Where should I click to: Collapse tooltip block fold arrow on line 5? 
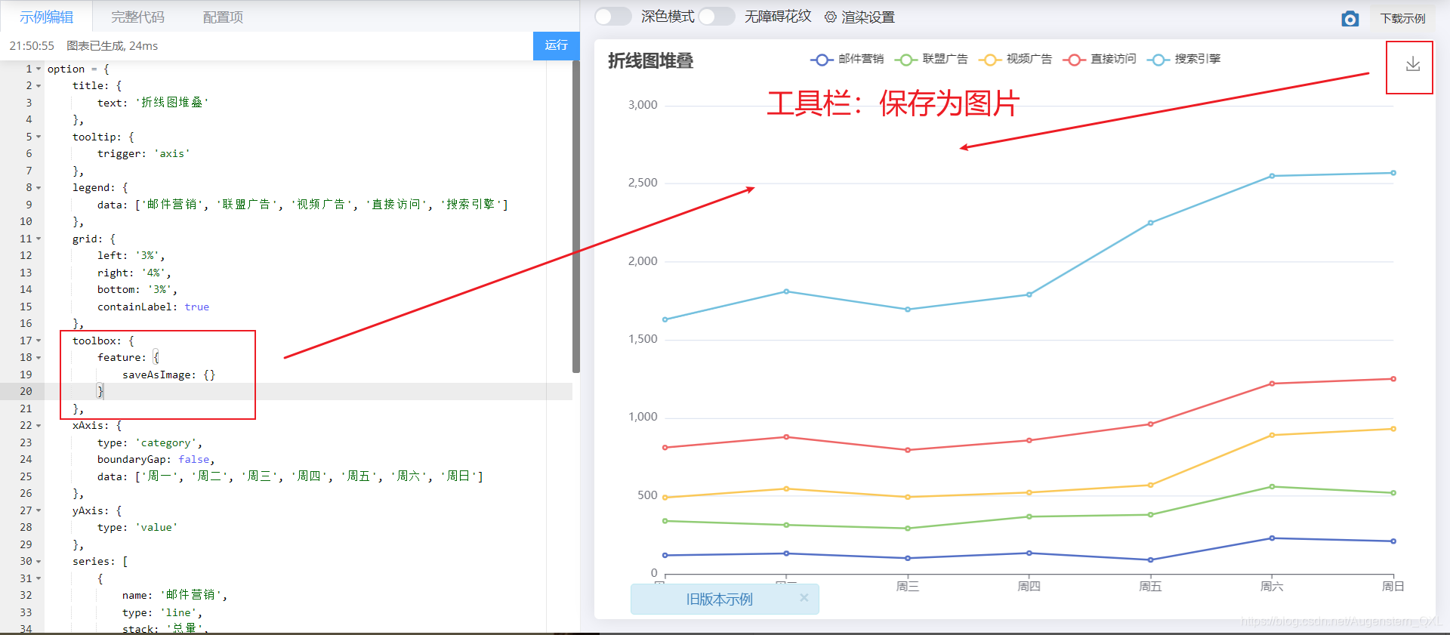click(39, 137)
